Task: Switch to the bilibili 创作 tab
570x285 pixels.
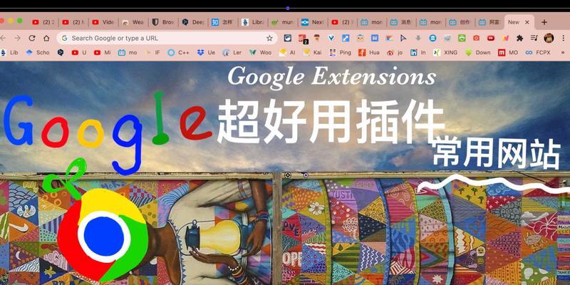Action: 460,22
